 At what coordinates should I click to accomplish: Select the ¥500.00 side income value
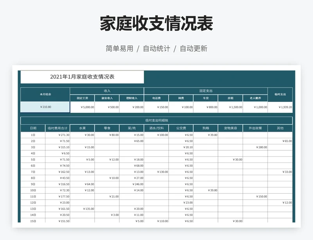[107, 107]
